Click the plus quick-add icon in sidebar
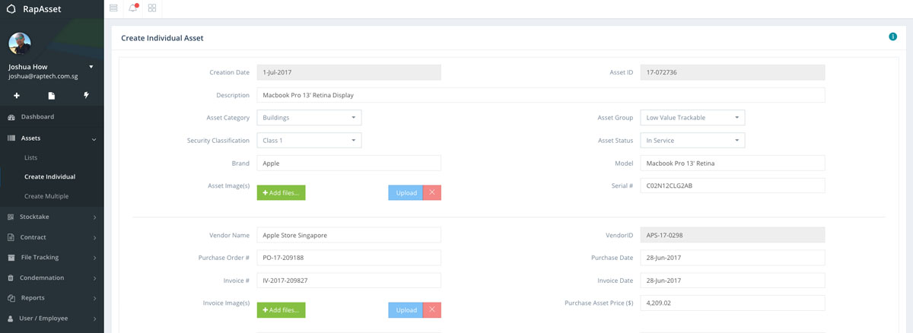Screen dimensions: 913x333 17,96
